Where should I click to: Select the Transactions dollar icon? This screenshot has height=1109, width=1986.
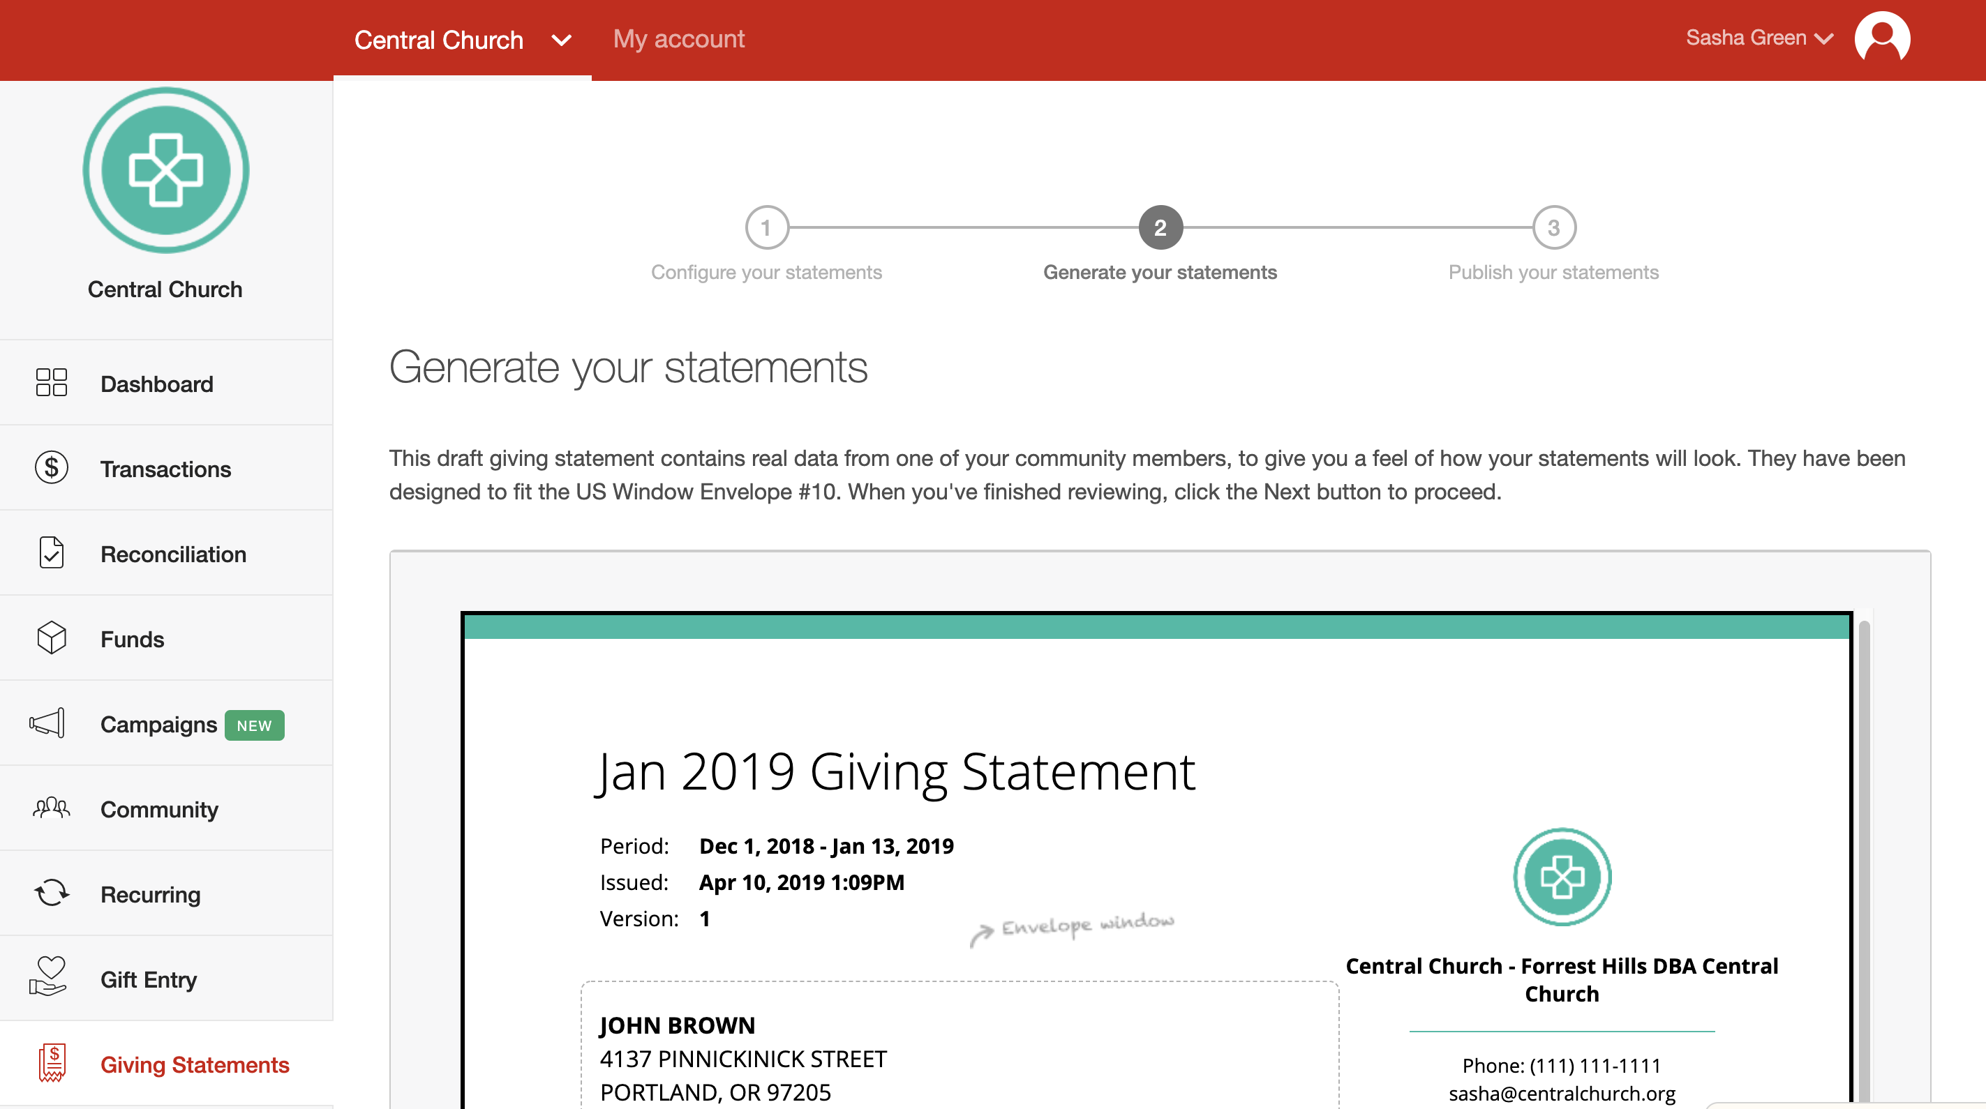click(x=51, y=468)
